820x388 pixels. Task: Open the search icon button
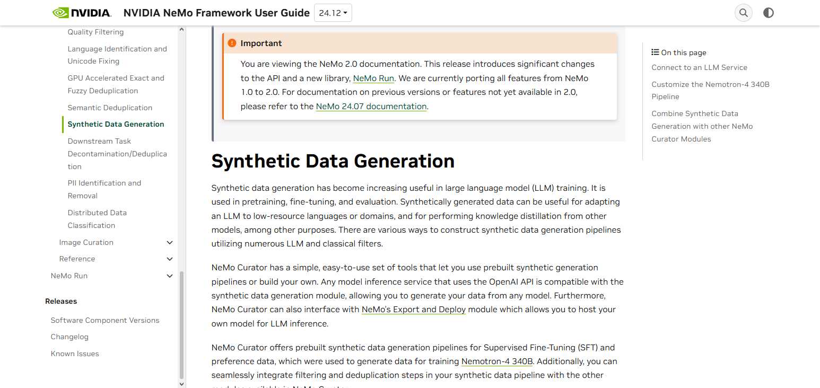(x=744, y=13)
